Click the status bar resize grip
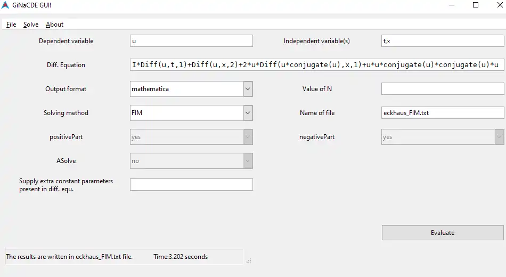The height and width of the screenshot is (277, 506). pos(248,260)
